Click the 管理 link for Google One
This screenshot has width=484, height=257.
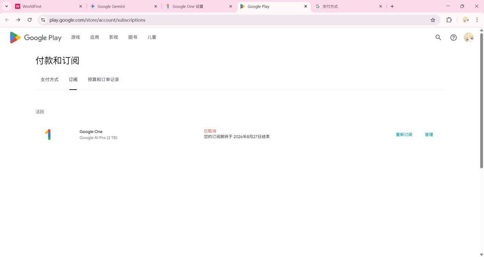pos(429,135)
